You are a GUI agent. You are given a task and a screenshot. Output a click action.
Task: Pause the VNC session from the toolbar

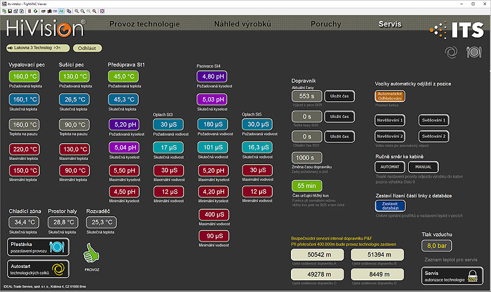click(x=29, y=11)
